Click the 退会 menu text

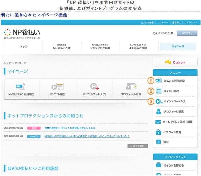166,142
